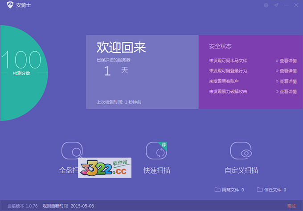This screenshot has height=211, width=303.
Task: Click the 隔离文件 text label
Action: pyautogui.click(x=230, y=190)
